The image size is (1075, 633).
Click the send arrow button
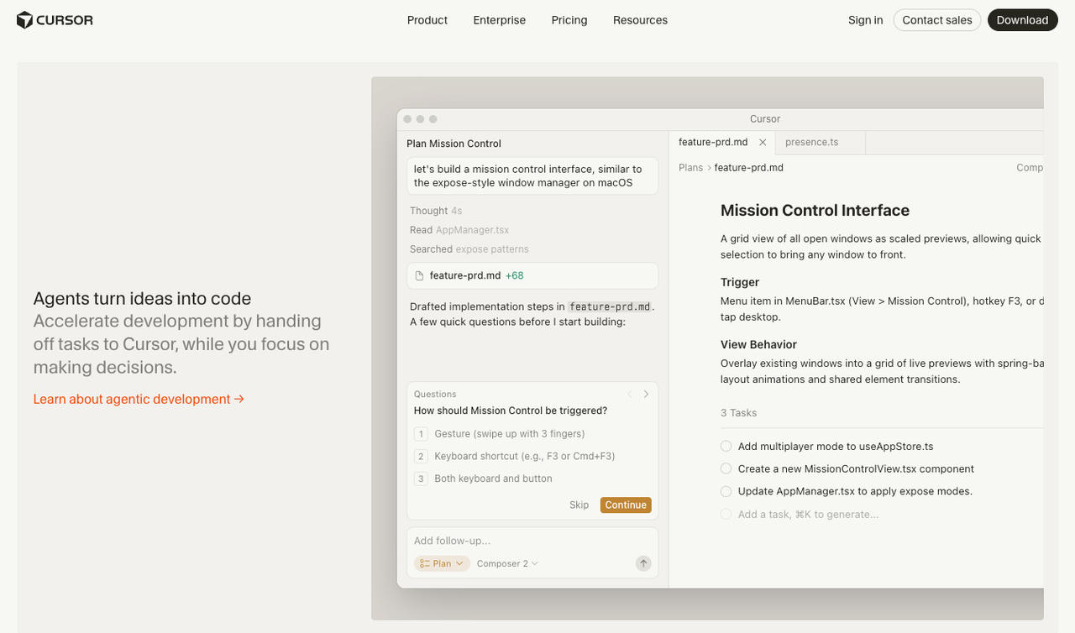(x=643, y=563)
